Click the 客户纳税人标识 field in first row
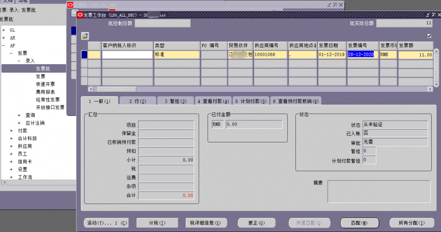The height and width of the screenshot is (232, 441). [x=127, y=55]
